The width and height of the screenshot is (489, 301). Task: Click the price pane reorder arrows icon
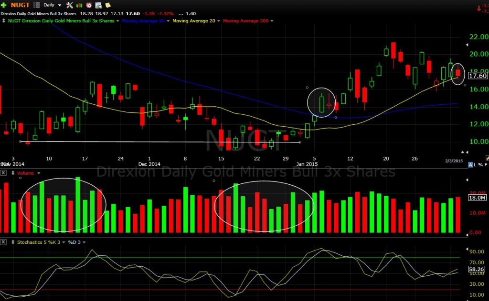point(4,21)
